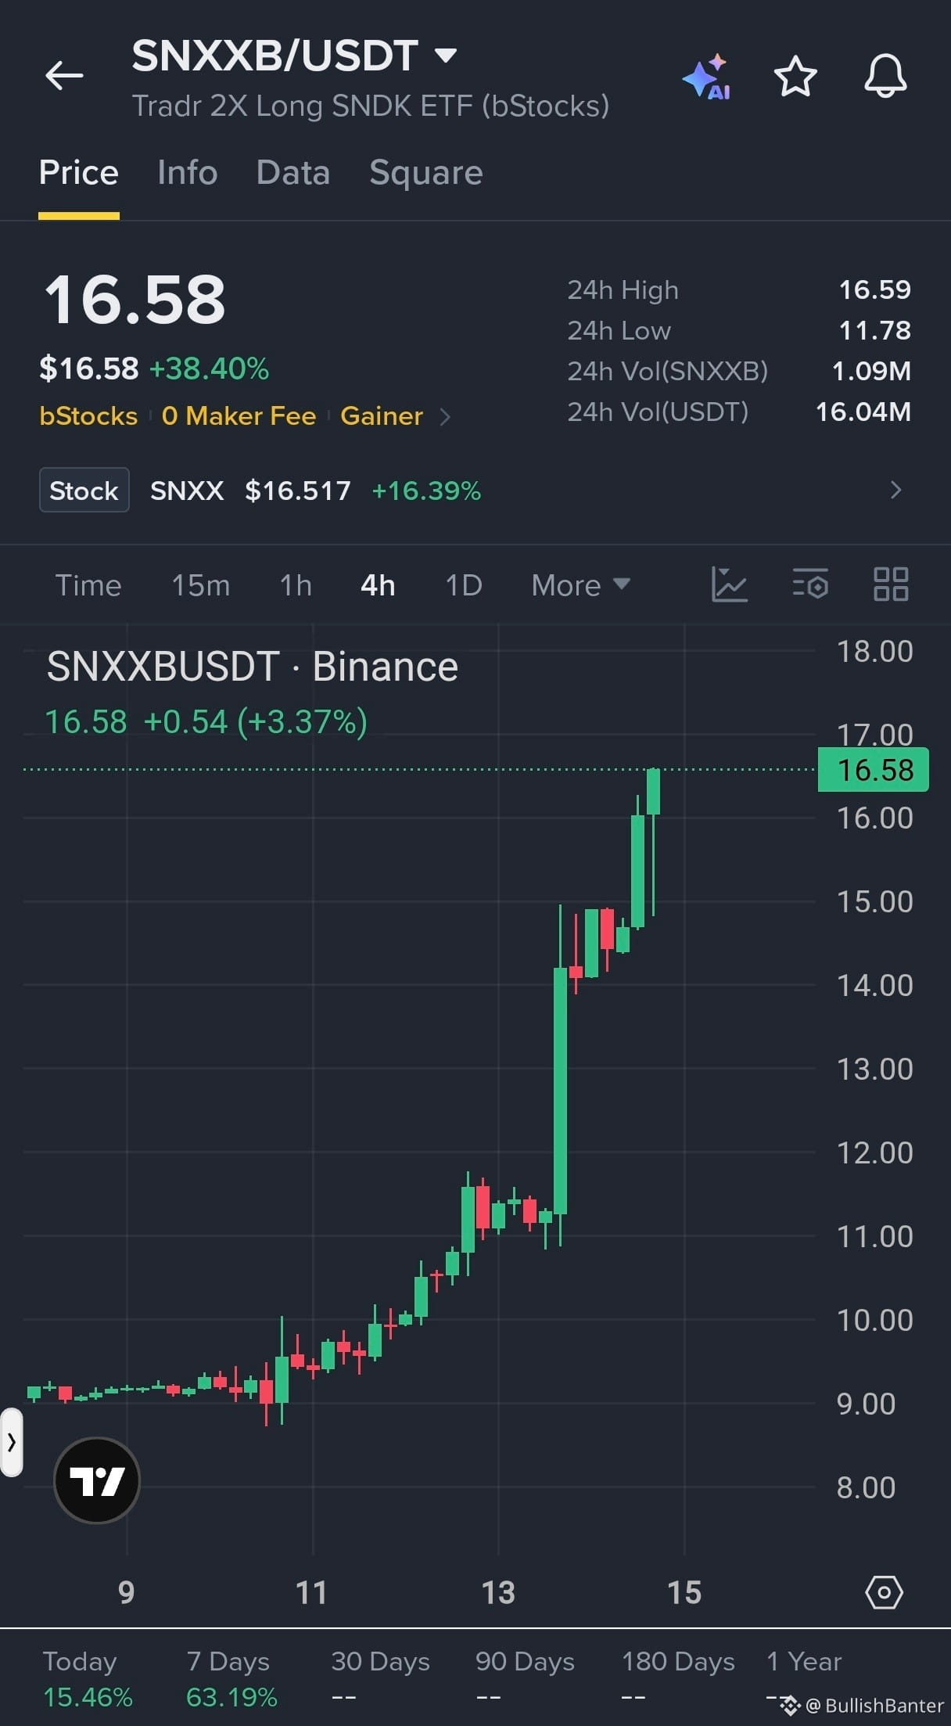The height and width of the screenshot is (1726, 951).
Task: Tap the back arrow icon
Action: point(64,76)
